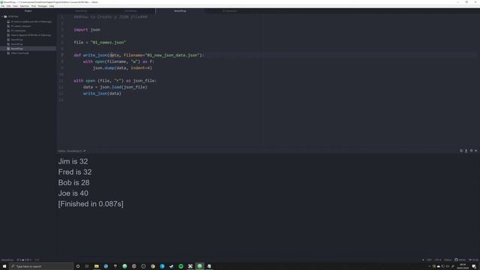The height and width of the screenshot is (270, 480).
Task: Open the taskbar Action Center notifications icon
Action: point(474,266)
